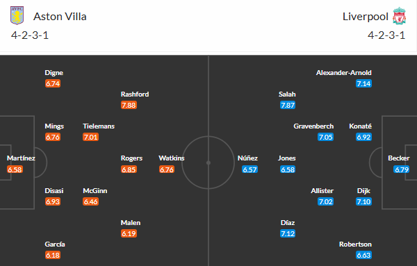Select Gravenberch's 7.05 rating badge

click(325, 137)
